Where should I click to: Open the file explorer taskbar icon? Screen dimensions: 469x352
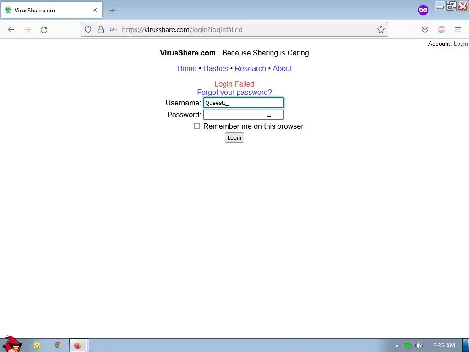[x=37, y=346]
